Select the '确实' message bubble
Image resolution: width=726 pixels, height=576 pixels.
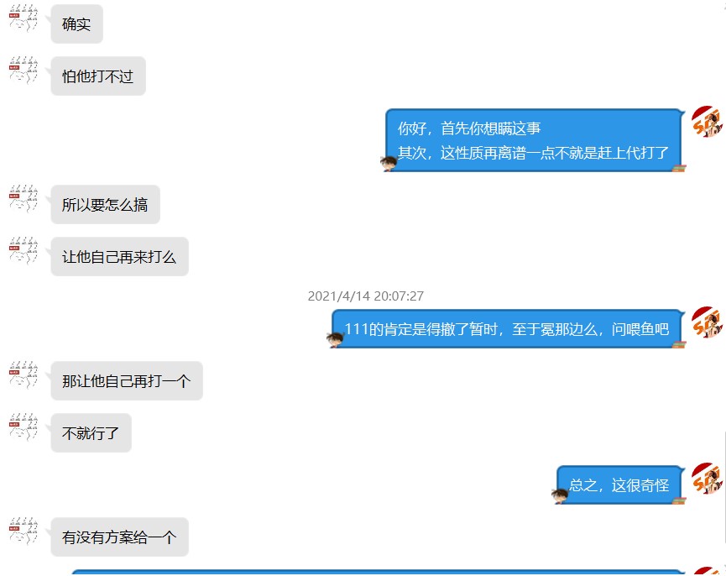77,24
